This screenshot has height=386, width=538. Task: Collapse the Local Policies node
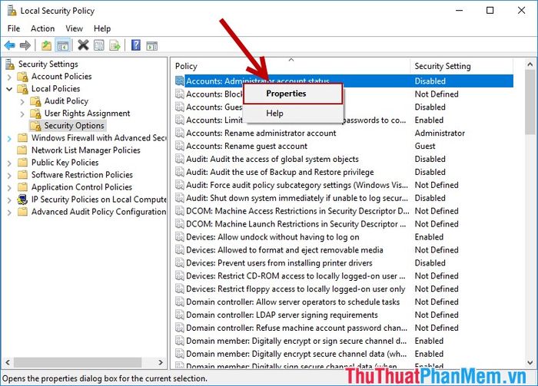tap(9, 89)
